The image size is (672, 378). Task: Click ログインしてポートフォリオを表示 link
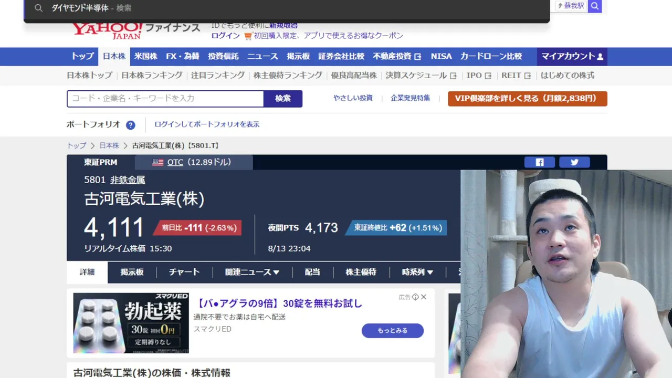[x=207, y=124]
